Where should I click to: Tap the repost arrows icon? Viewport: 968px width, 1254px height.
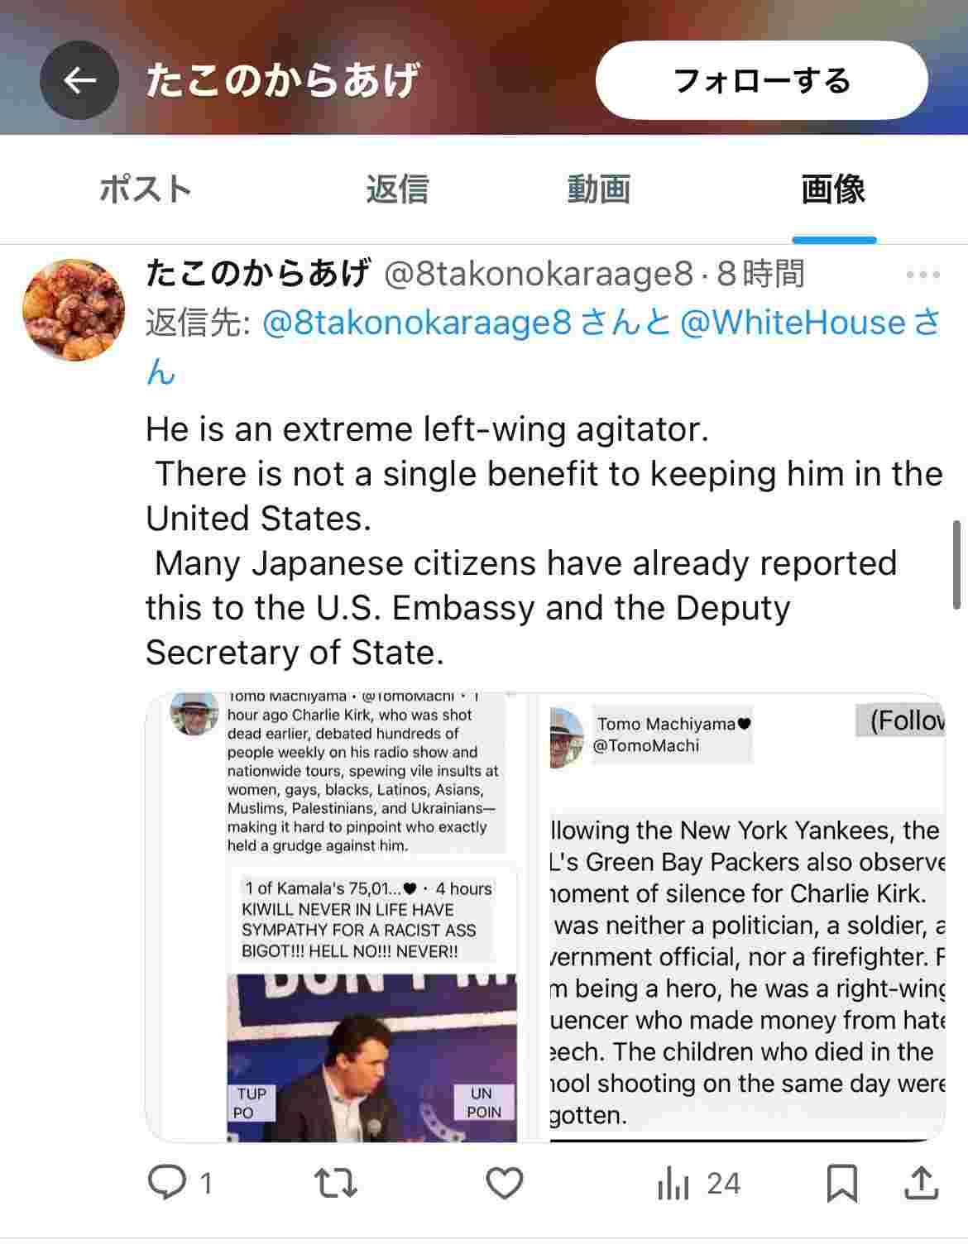pos(337,1183)
